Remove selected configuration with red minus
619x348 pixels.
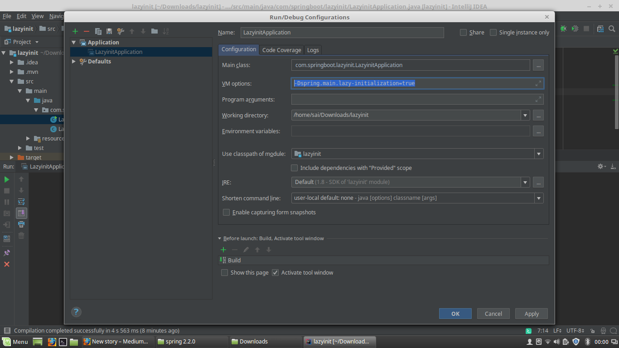(87, 31)
